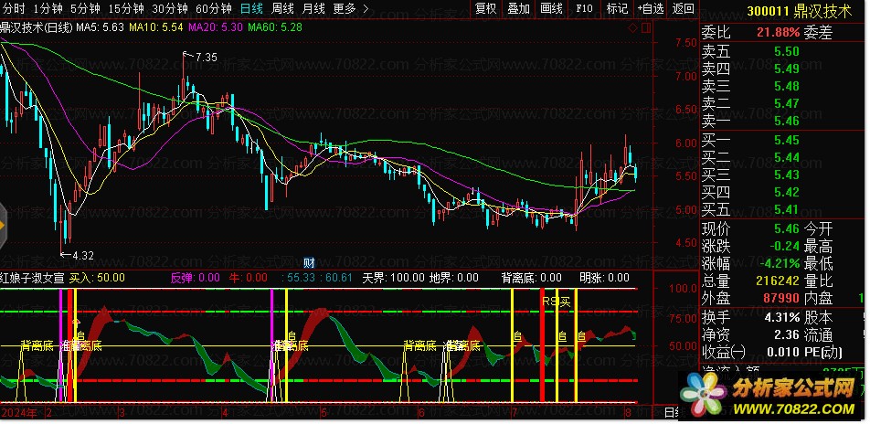The width and height of the screenshot is (870, 424).
Task: Click the 买四 5.42 order row
Action: (782, 192)
